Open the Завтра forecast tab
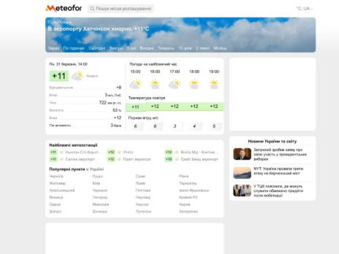This screenshot has width=339, height=254. 116,48
